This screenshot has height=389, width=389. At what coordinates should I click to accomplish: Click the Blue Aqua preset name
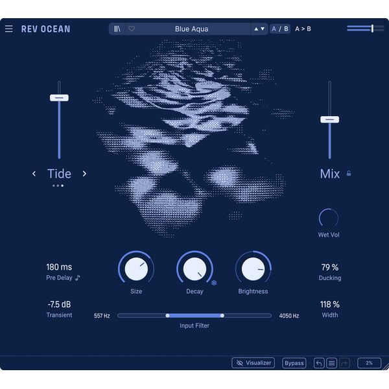[x=191, y=29]
